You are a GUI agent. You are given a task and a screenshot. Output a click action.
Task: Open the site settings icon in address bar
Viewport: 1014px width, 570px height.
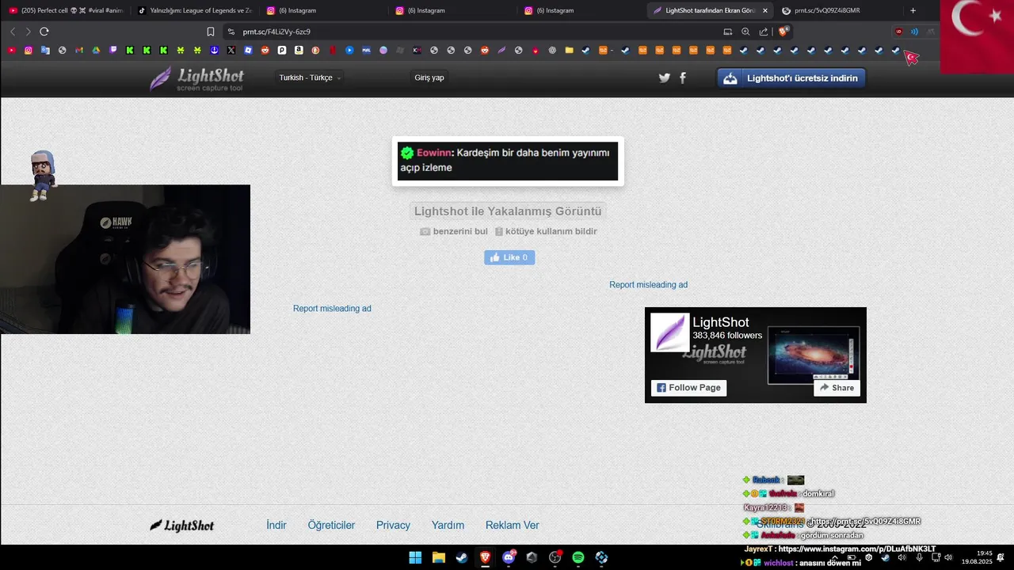[x=231, y=32]
